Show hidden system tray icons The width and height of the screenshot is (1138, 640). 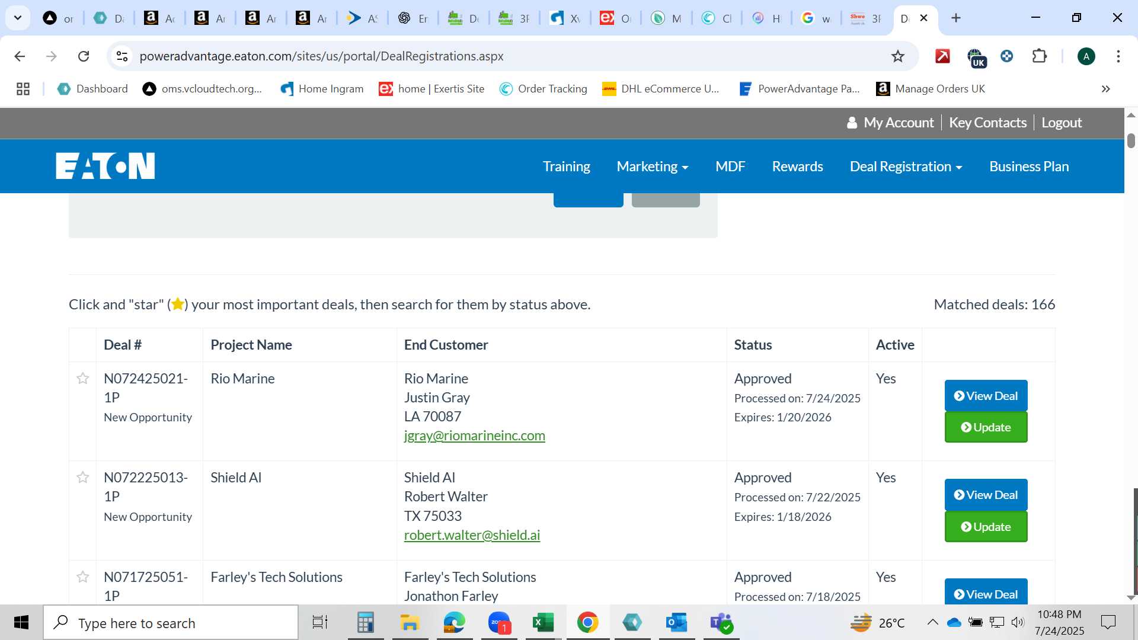tap(932, 622)
